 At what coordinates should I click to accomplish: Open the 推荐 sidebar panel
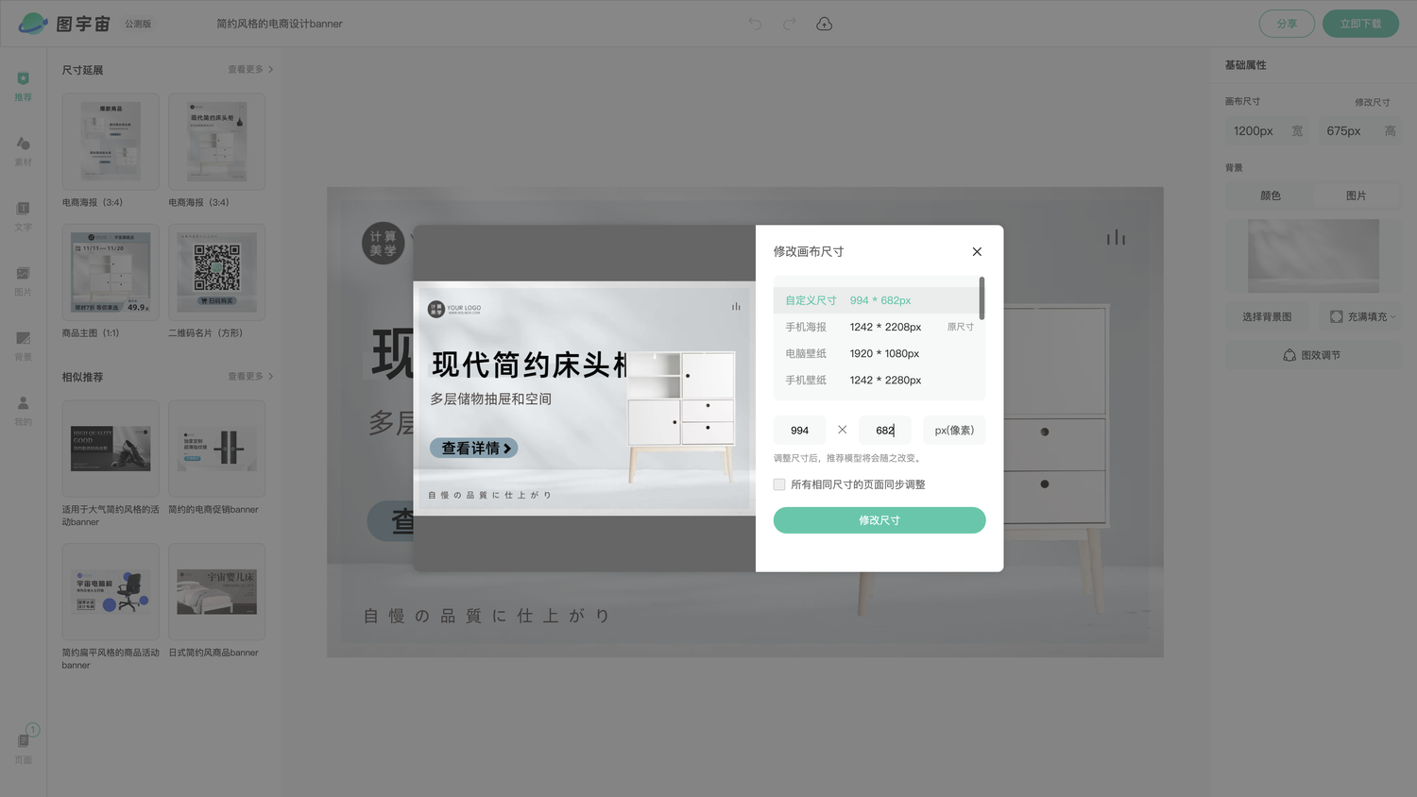[23, 85]
